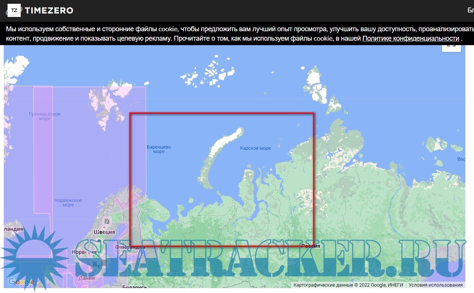The image size is (474, 293).
Task: Click the TIMEZERO wordmark in header
Action: [49, 11]
